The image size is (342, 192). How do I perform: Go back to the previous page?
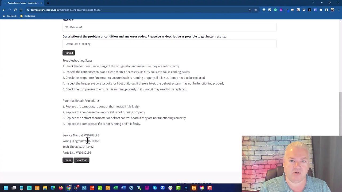coord(4,10)
